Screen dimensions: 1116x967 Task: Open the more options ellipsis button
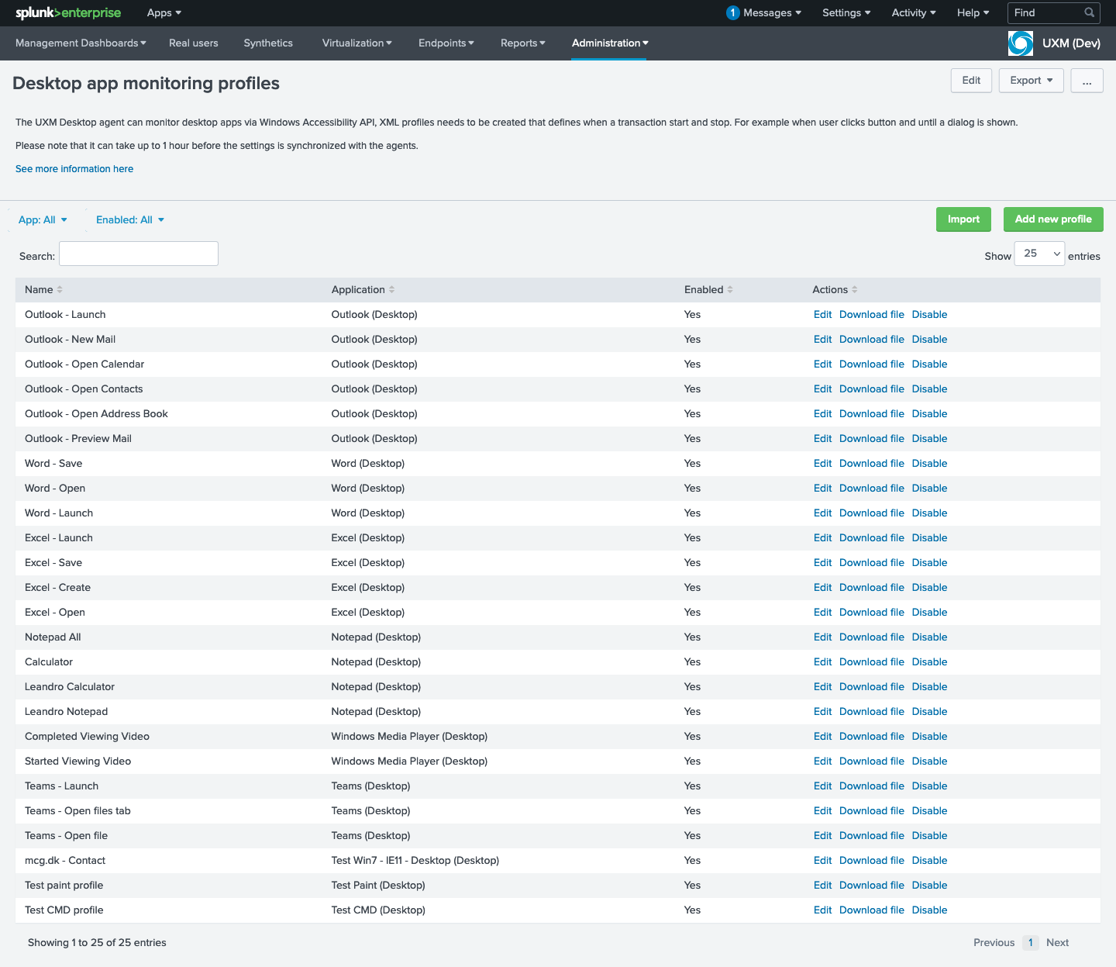tap(1087, 81)
